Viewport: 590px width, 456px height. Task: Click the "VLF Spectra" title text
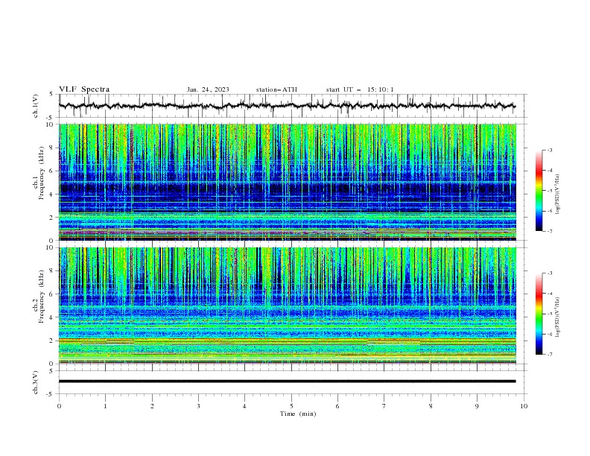pyautogui.click(x=84, y=89)
